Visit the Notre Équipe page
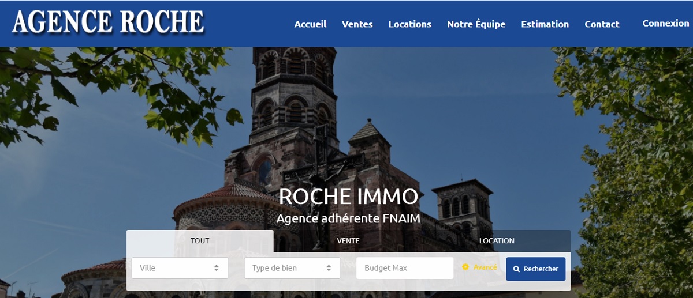693x298 pixels. (476, 24)
